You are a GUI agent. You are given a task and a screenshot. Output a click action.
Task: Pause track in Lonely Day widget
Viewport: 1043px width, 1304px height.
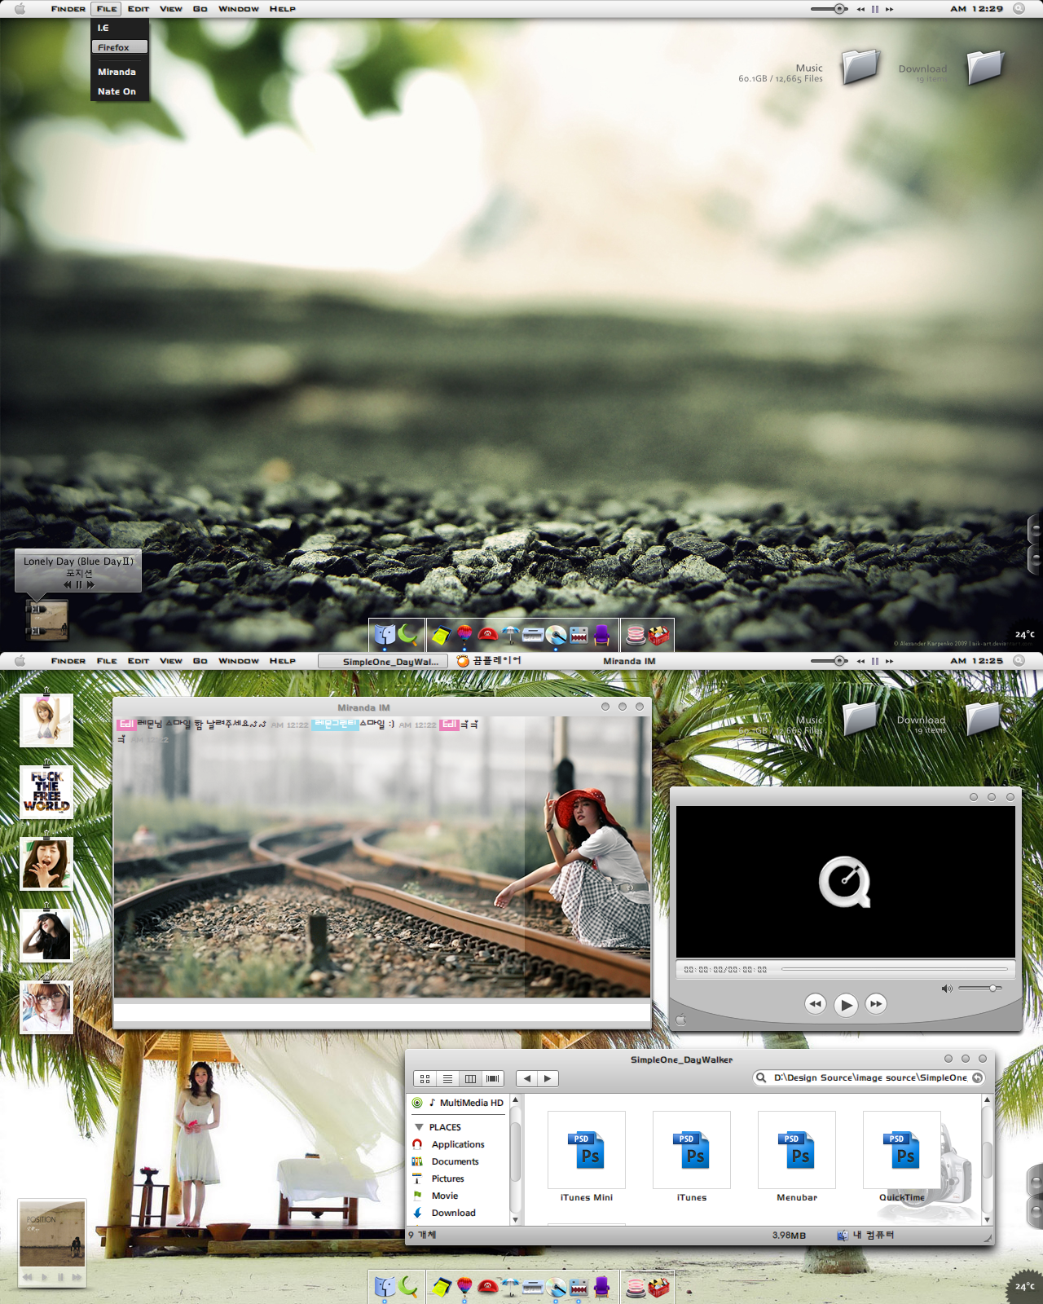79,584
